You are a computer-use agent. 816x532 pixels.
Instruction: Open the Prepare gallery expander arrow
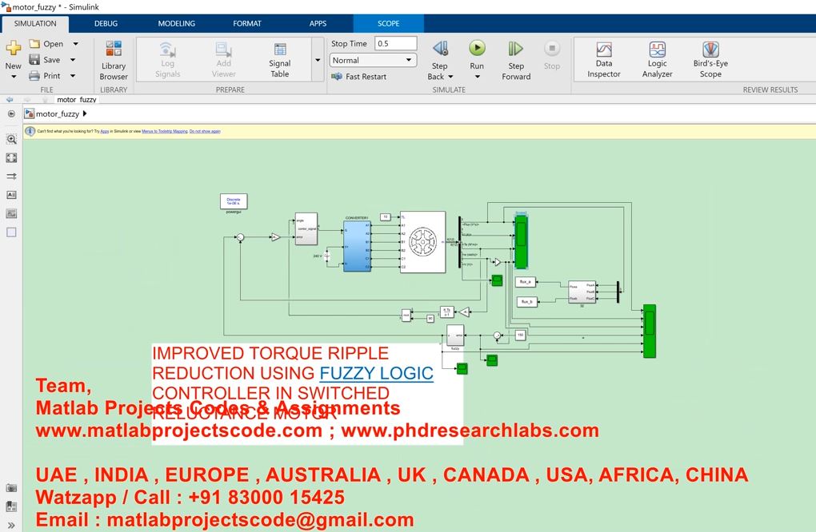click(318, 61)
